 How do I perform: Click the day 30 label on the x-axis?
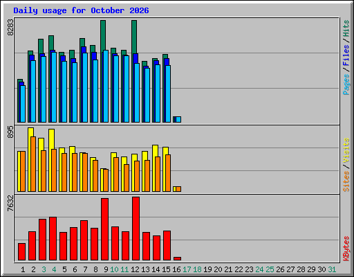click(322, 269)
